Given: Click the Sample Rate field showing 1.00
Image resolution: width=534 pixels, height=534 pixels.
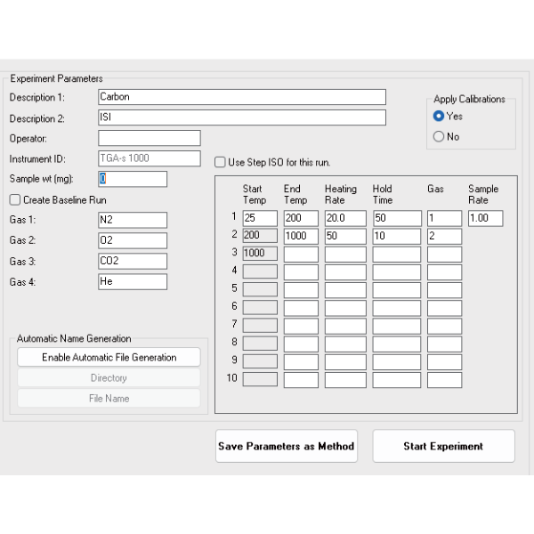Looking at the screenshot, I should tap(485, 218).
